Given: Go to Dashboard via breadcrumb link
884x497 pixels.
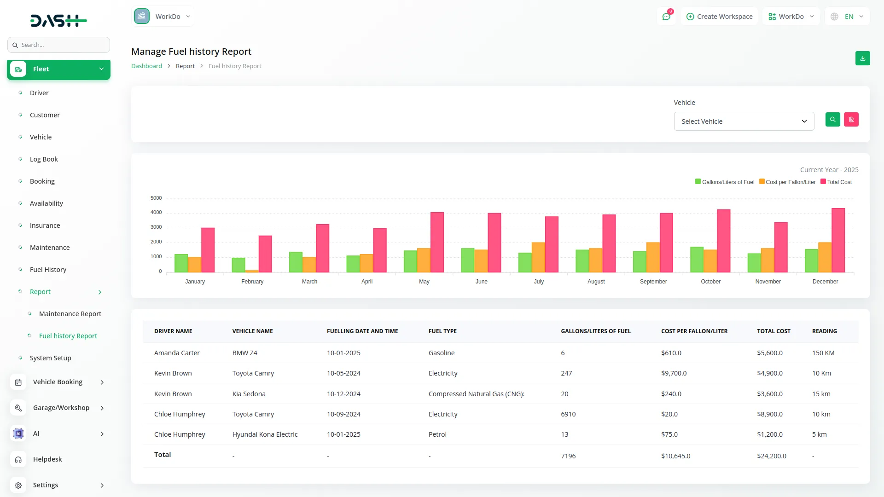Looking at the screenshot, I should (x=146, y=66).
